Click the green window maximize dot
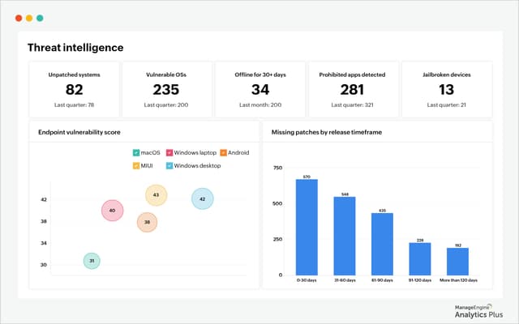Image resolution: width=519 pixels, height=324 pixels. click(x=40, y=18)
